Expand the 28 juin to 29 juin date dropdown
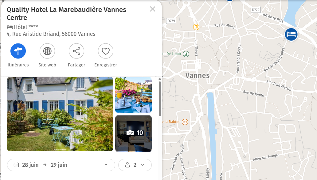The width and height of the screenshot is (317, 180). [61, 165]
